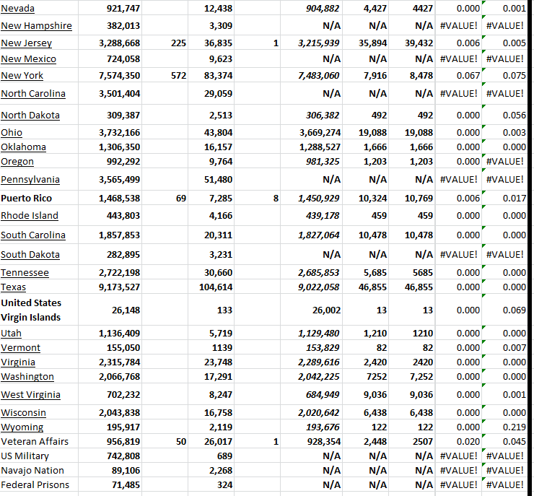Select the United States Virgin Islands cell

click(31, 310)
